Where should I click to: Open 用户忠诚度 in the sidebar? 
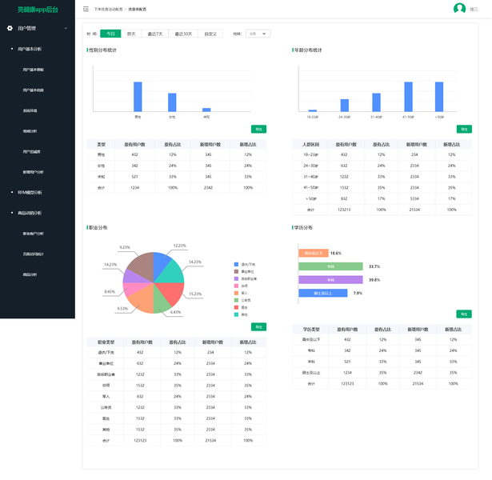[31, 151]
